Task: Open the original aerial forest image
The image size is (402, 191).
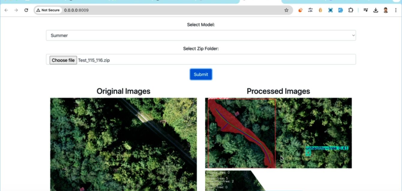Action: pos(123,144)
